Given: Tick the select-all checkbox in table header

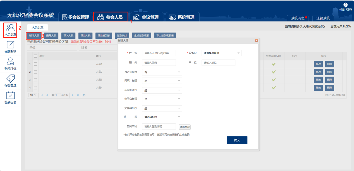Looking at the screenshot, I should [35, 56].
